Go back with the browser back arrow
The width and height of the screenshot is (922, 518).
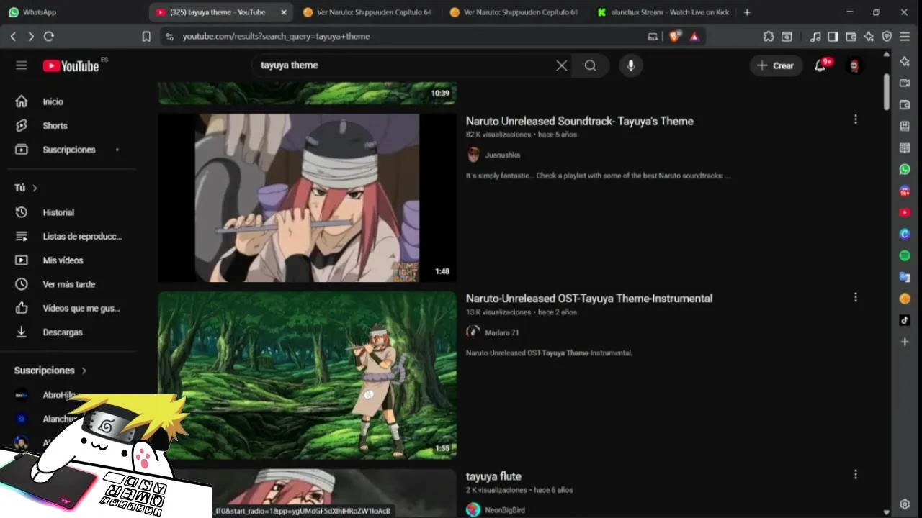pyautogui.click(x=13, y=36)
